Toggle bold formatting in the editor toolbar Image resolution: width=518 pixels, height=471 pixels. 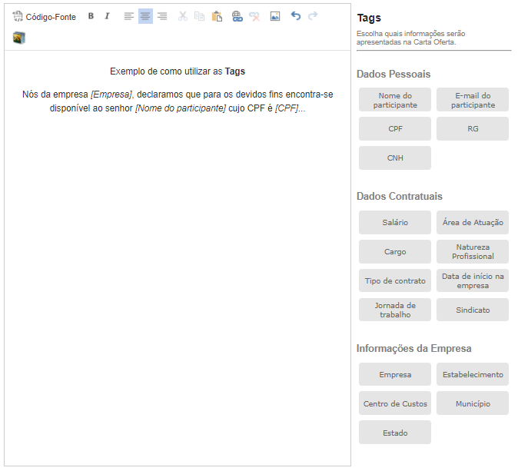click(91, 16)
